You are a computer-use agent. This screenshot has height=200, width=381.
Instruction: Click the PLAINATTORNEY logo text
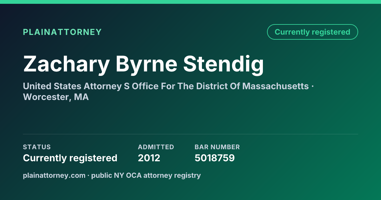[62, 32]
